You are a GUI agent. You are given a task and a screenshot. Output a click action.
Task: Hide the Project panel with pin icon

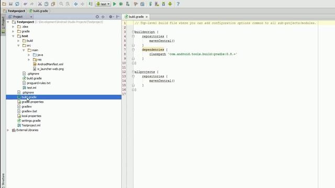click(118, 17)
